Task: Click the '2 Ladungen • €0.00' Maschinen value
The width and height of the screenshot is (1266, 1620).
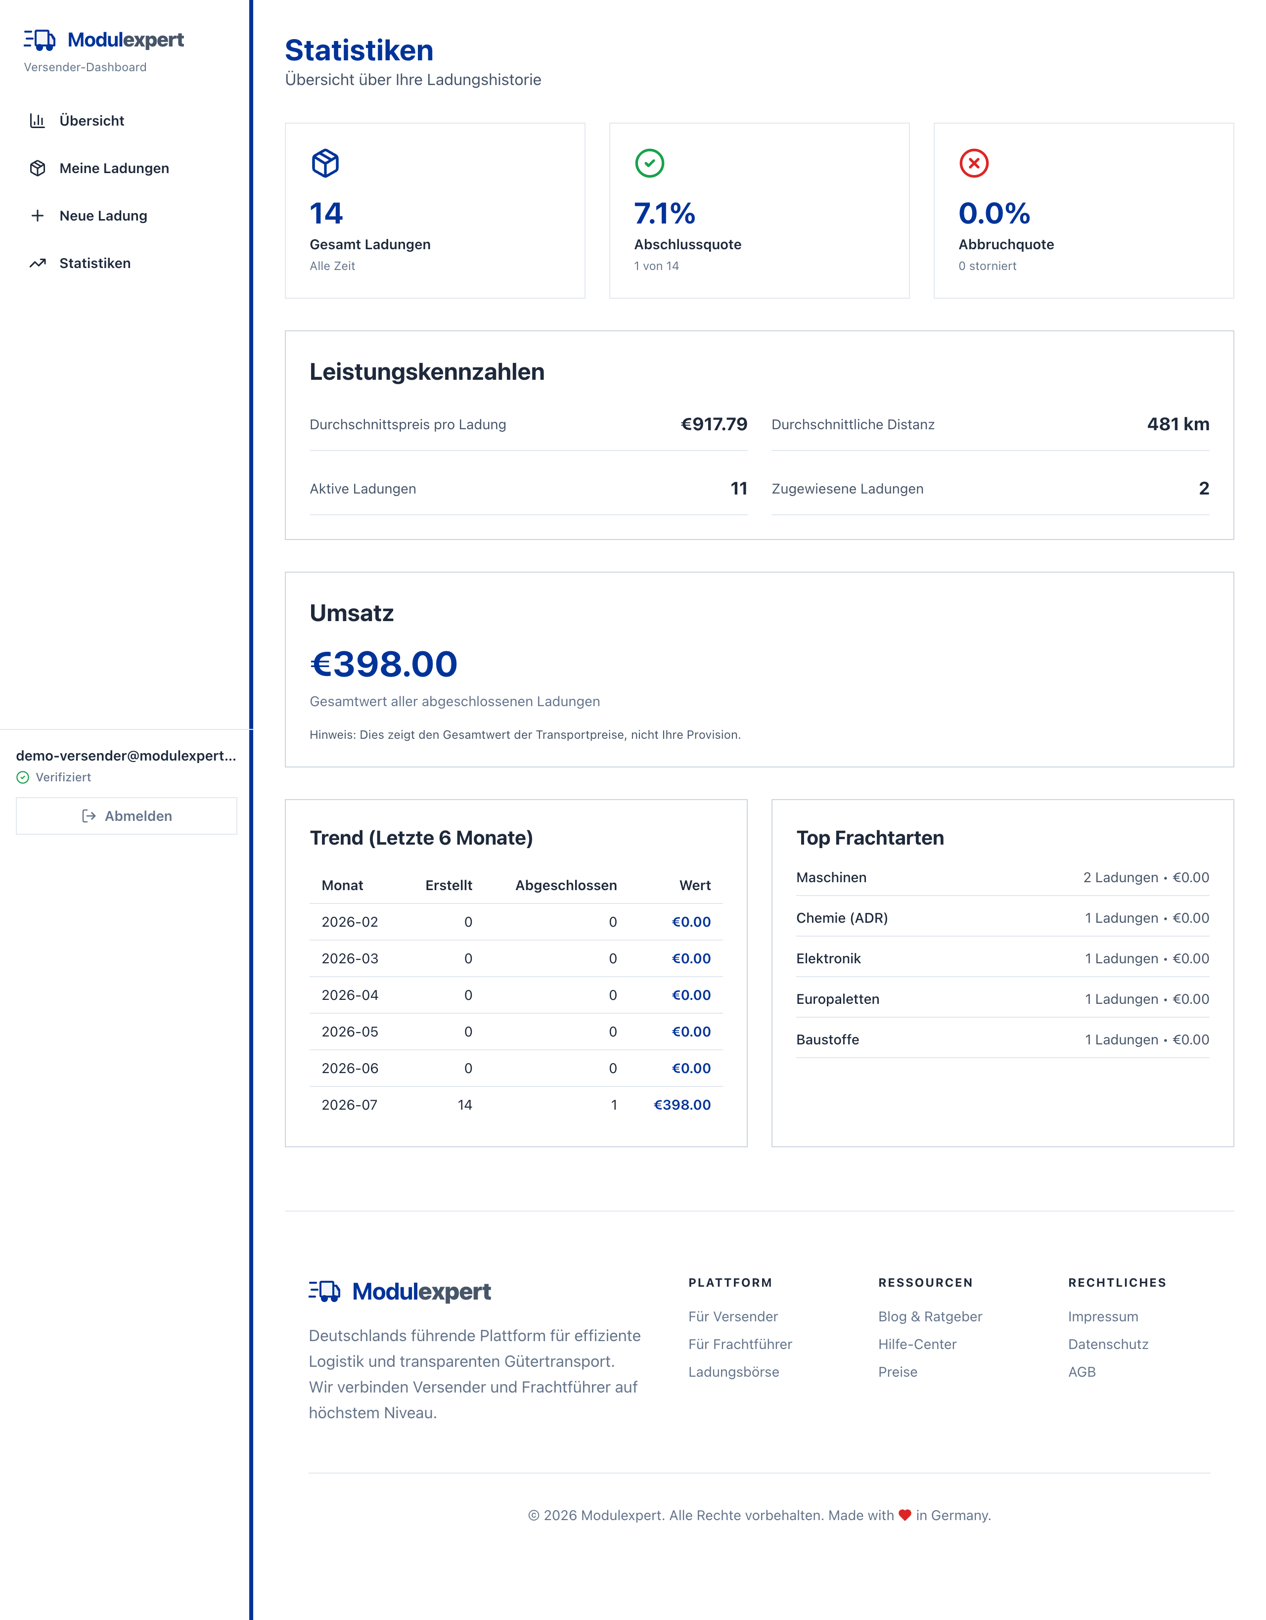Action: [x=1146, y=877]
